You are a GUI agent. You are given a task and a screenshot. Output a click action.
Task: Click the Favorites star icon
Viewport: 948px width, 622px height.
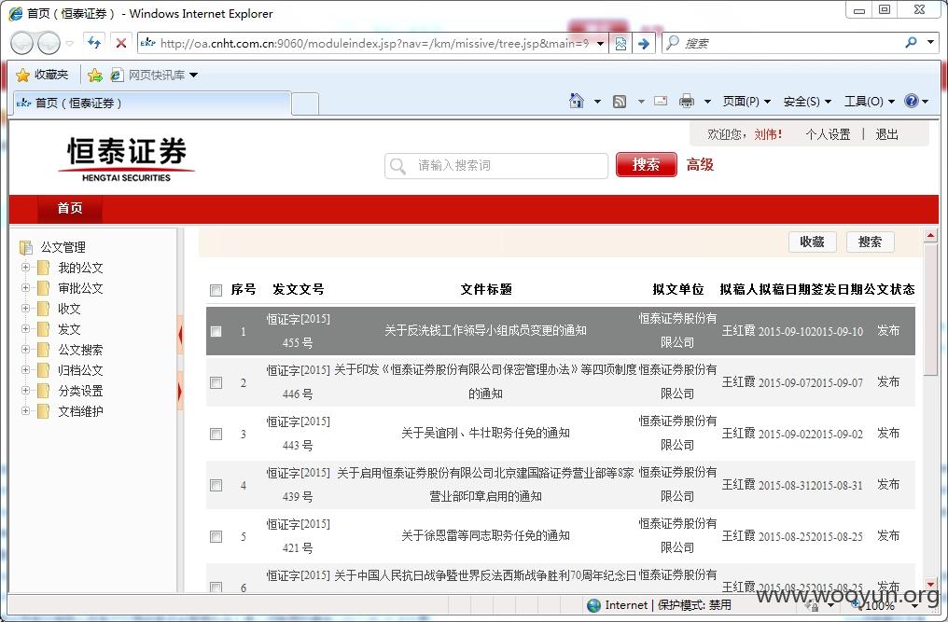coord(23,75)
